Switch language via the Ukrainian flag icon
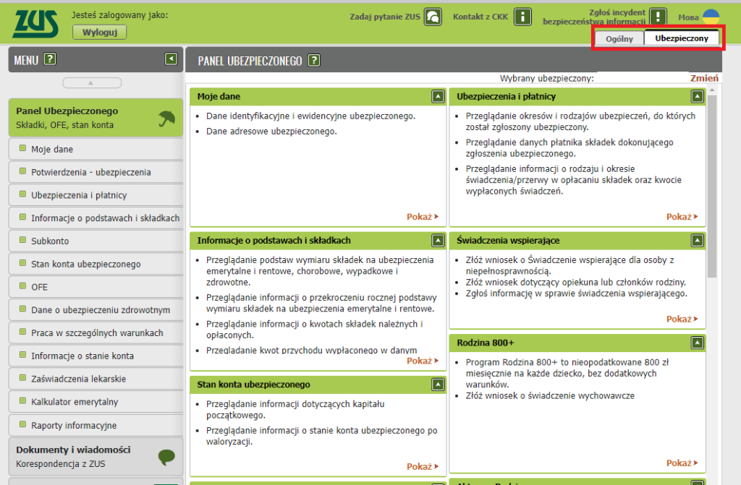Viewport: 741px width, 485px height. click(x=711, y=17)
